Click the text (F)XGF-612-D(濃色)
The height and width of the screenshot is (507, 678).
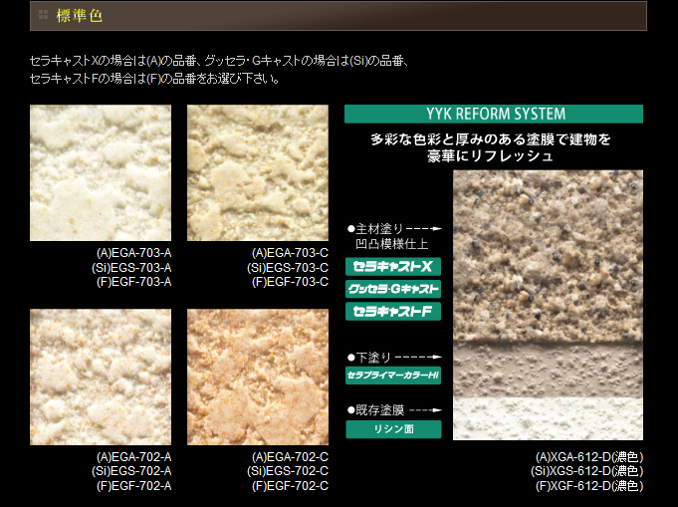[x=589, y=486]
